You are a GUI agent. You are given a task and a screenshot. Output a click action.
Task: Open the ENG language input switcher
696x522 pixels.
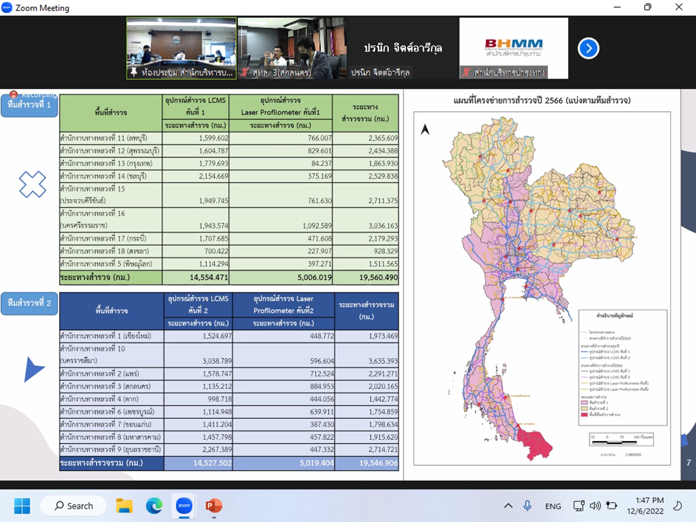pos(553,506)
